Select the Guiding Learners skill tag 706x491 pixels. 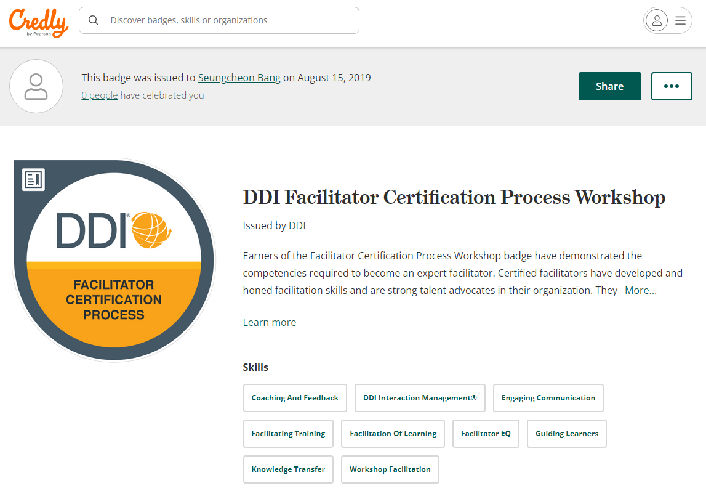point(566,433)
